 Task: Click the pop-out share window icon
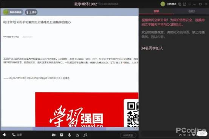pyautogui.click(x=184, y=4)
